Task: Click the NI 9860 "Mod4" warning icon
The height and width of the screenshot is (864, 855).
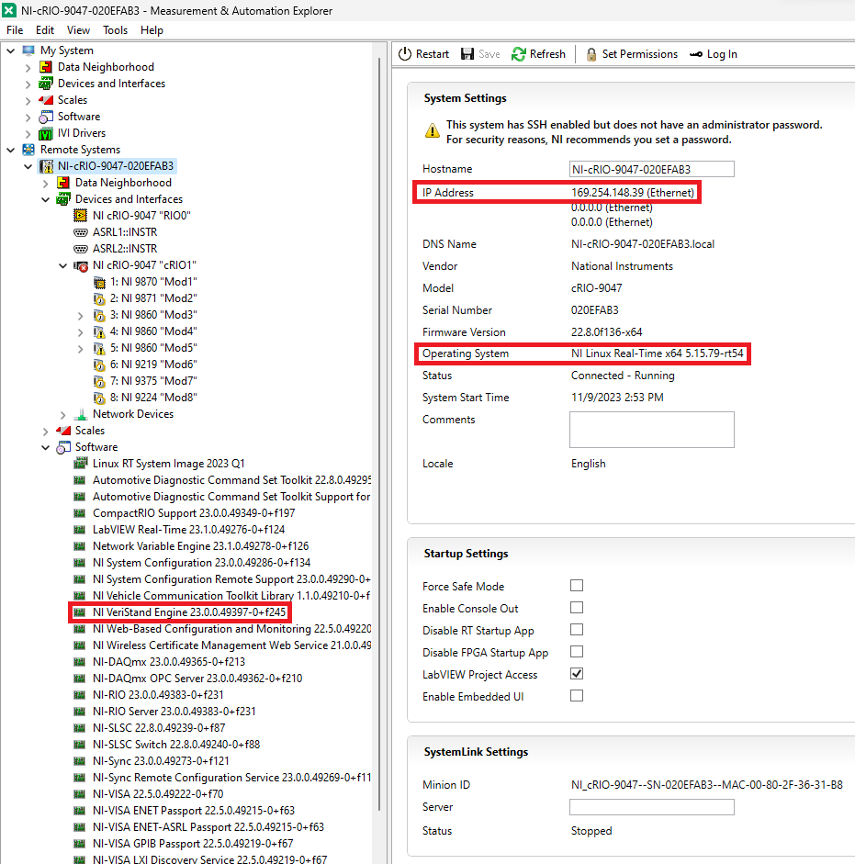Action: point(99,332)
